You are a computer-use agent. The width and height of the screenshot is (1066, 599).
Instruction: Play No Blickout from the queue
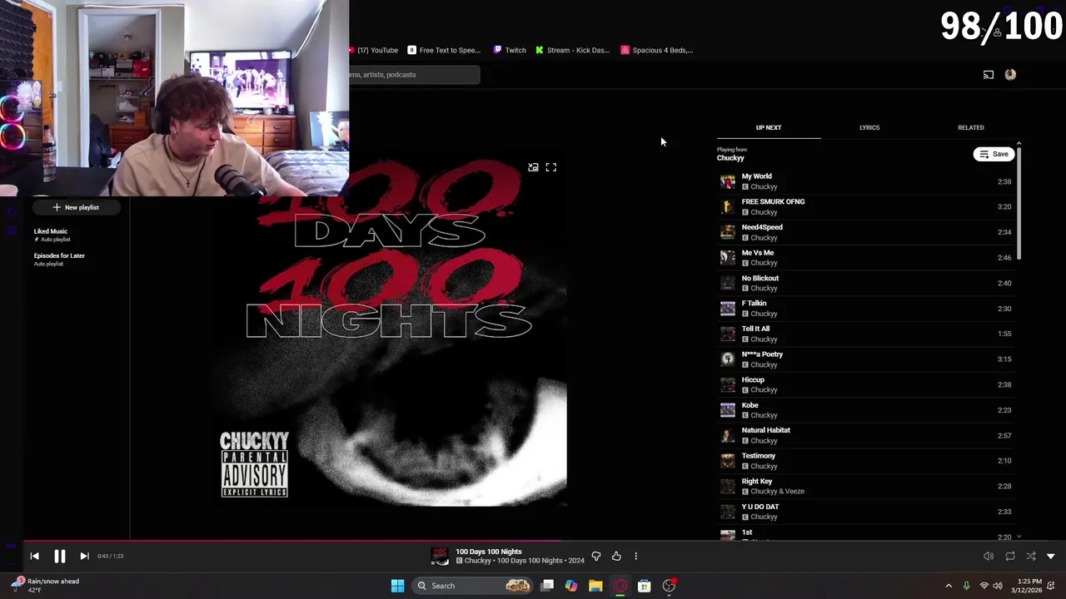(866, 283)
